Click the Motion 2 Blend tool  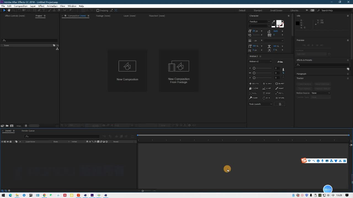pos(267,84)
